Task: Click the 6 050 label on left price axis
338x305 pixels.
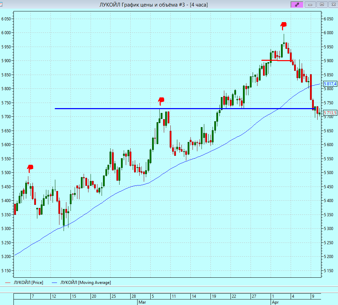Action: click(6, 19)
